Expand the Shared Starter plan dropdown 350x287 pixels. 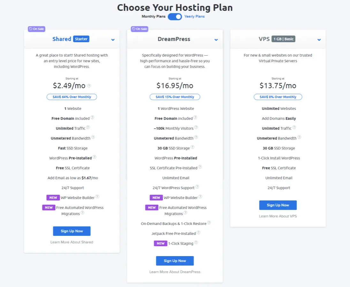click(x=113, y=40)
